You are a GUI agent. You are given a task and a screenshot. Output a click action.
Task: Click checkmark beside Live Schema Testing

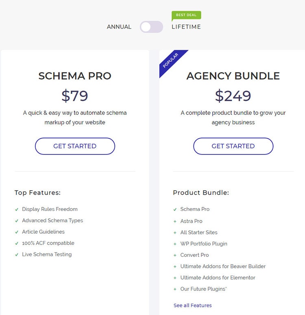(17, 255)
